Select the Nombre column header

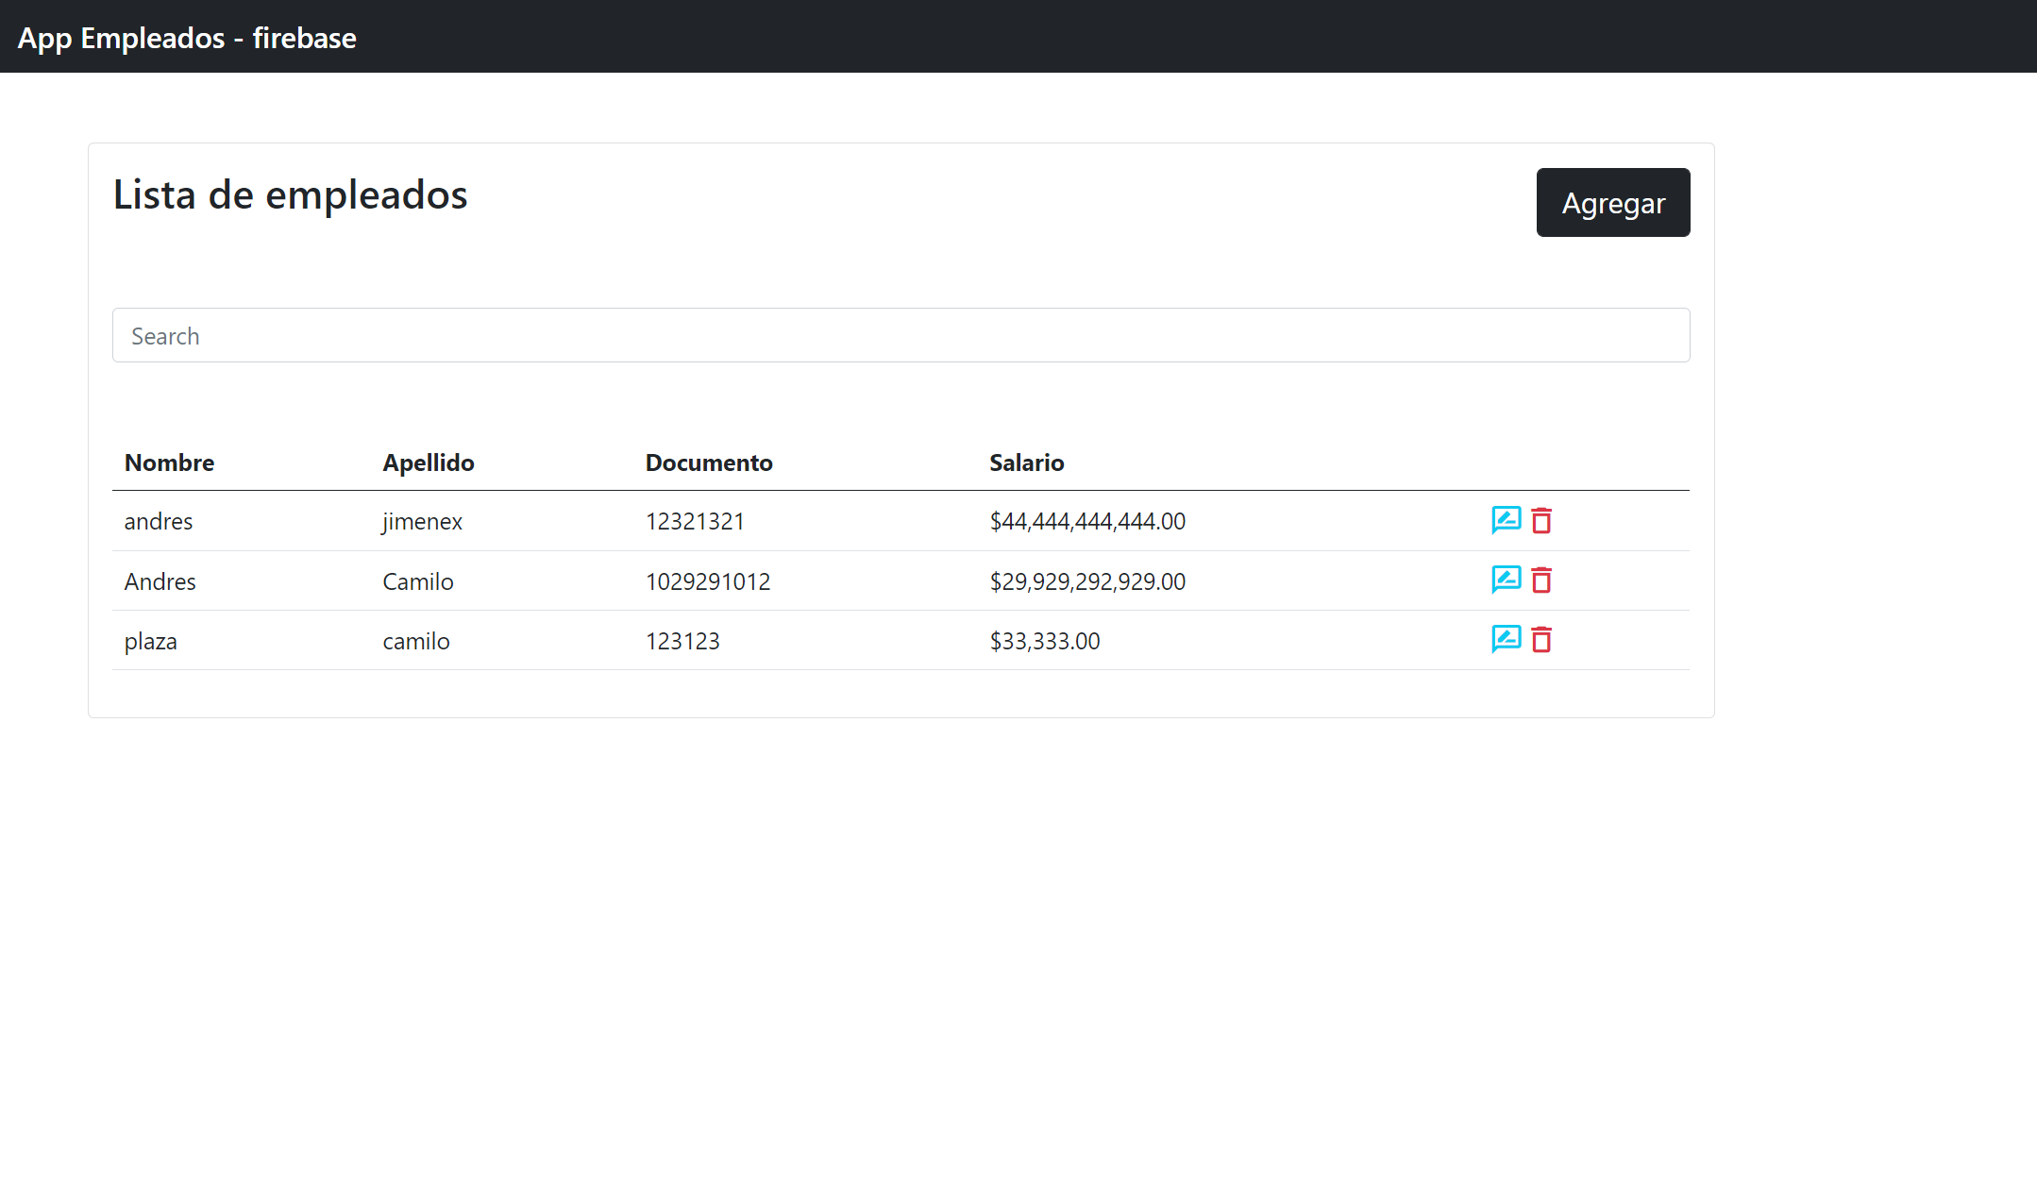pos(169,462)
